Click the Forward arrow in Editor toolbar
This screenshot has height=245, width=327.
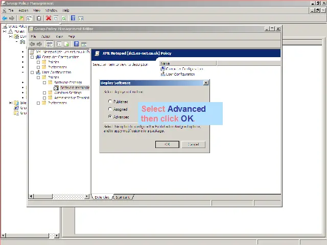[x=39, y=44]
